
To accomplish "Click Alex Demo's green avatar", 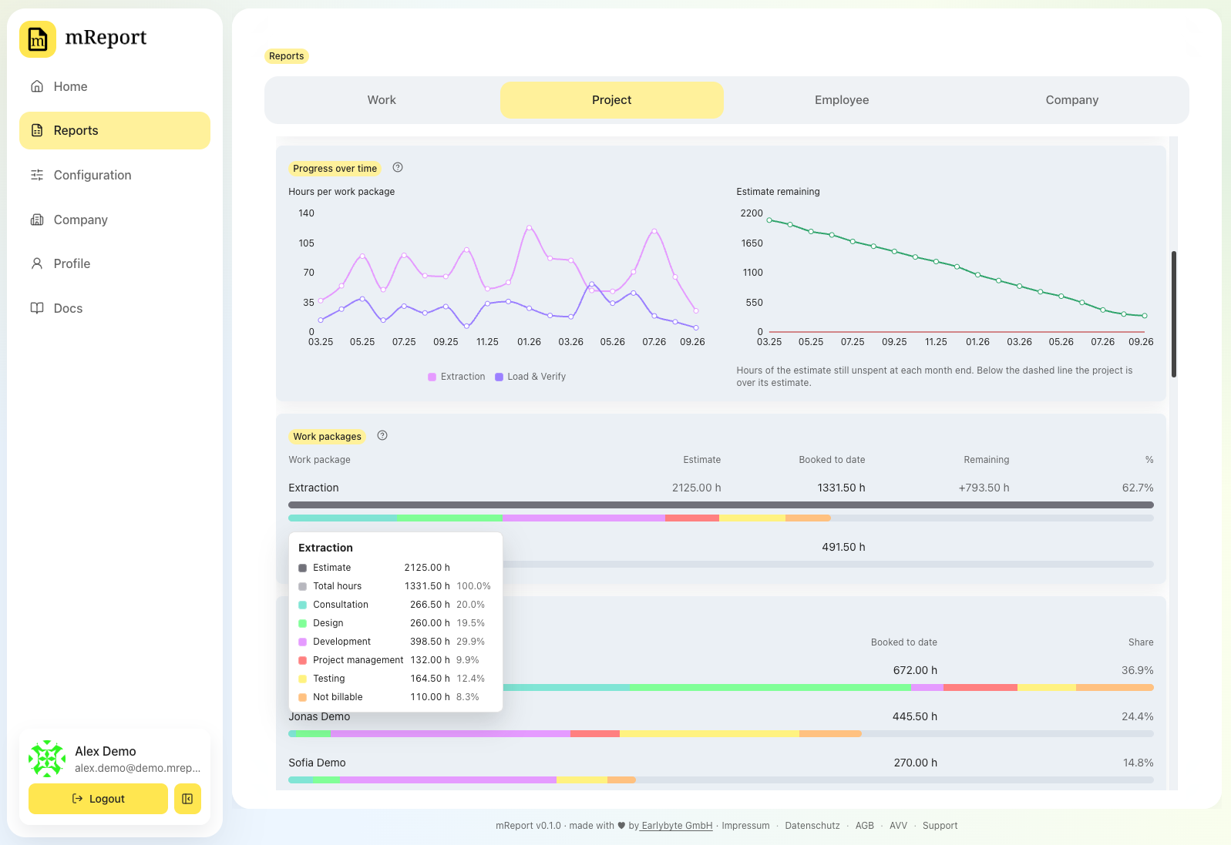I will point(47,759).
